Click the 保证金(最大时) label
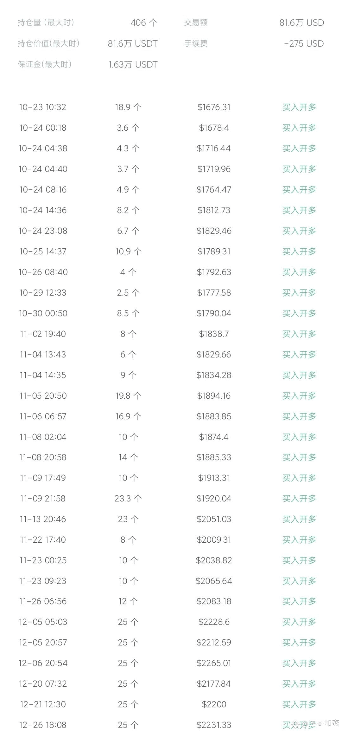The width and height of the screenshot is (342, 732). click(x=45, y=64)
